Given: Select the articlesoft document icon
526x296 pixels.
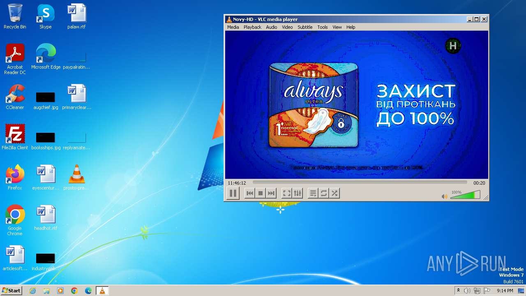Looking at the screenshot, I should click(15, 258).
